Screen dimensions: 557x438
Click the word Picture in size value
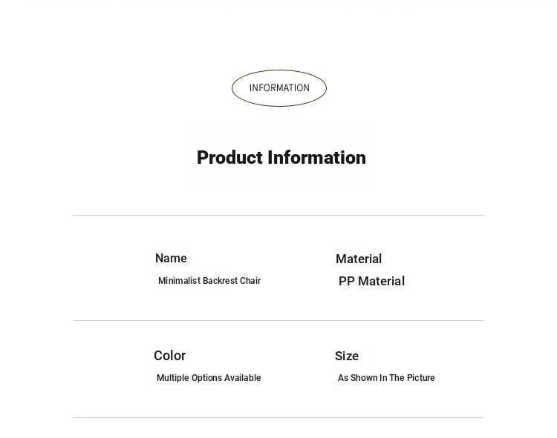coord(420,378)
